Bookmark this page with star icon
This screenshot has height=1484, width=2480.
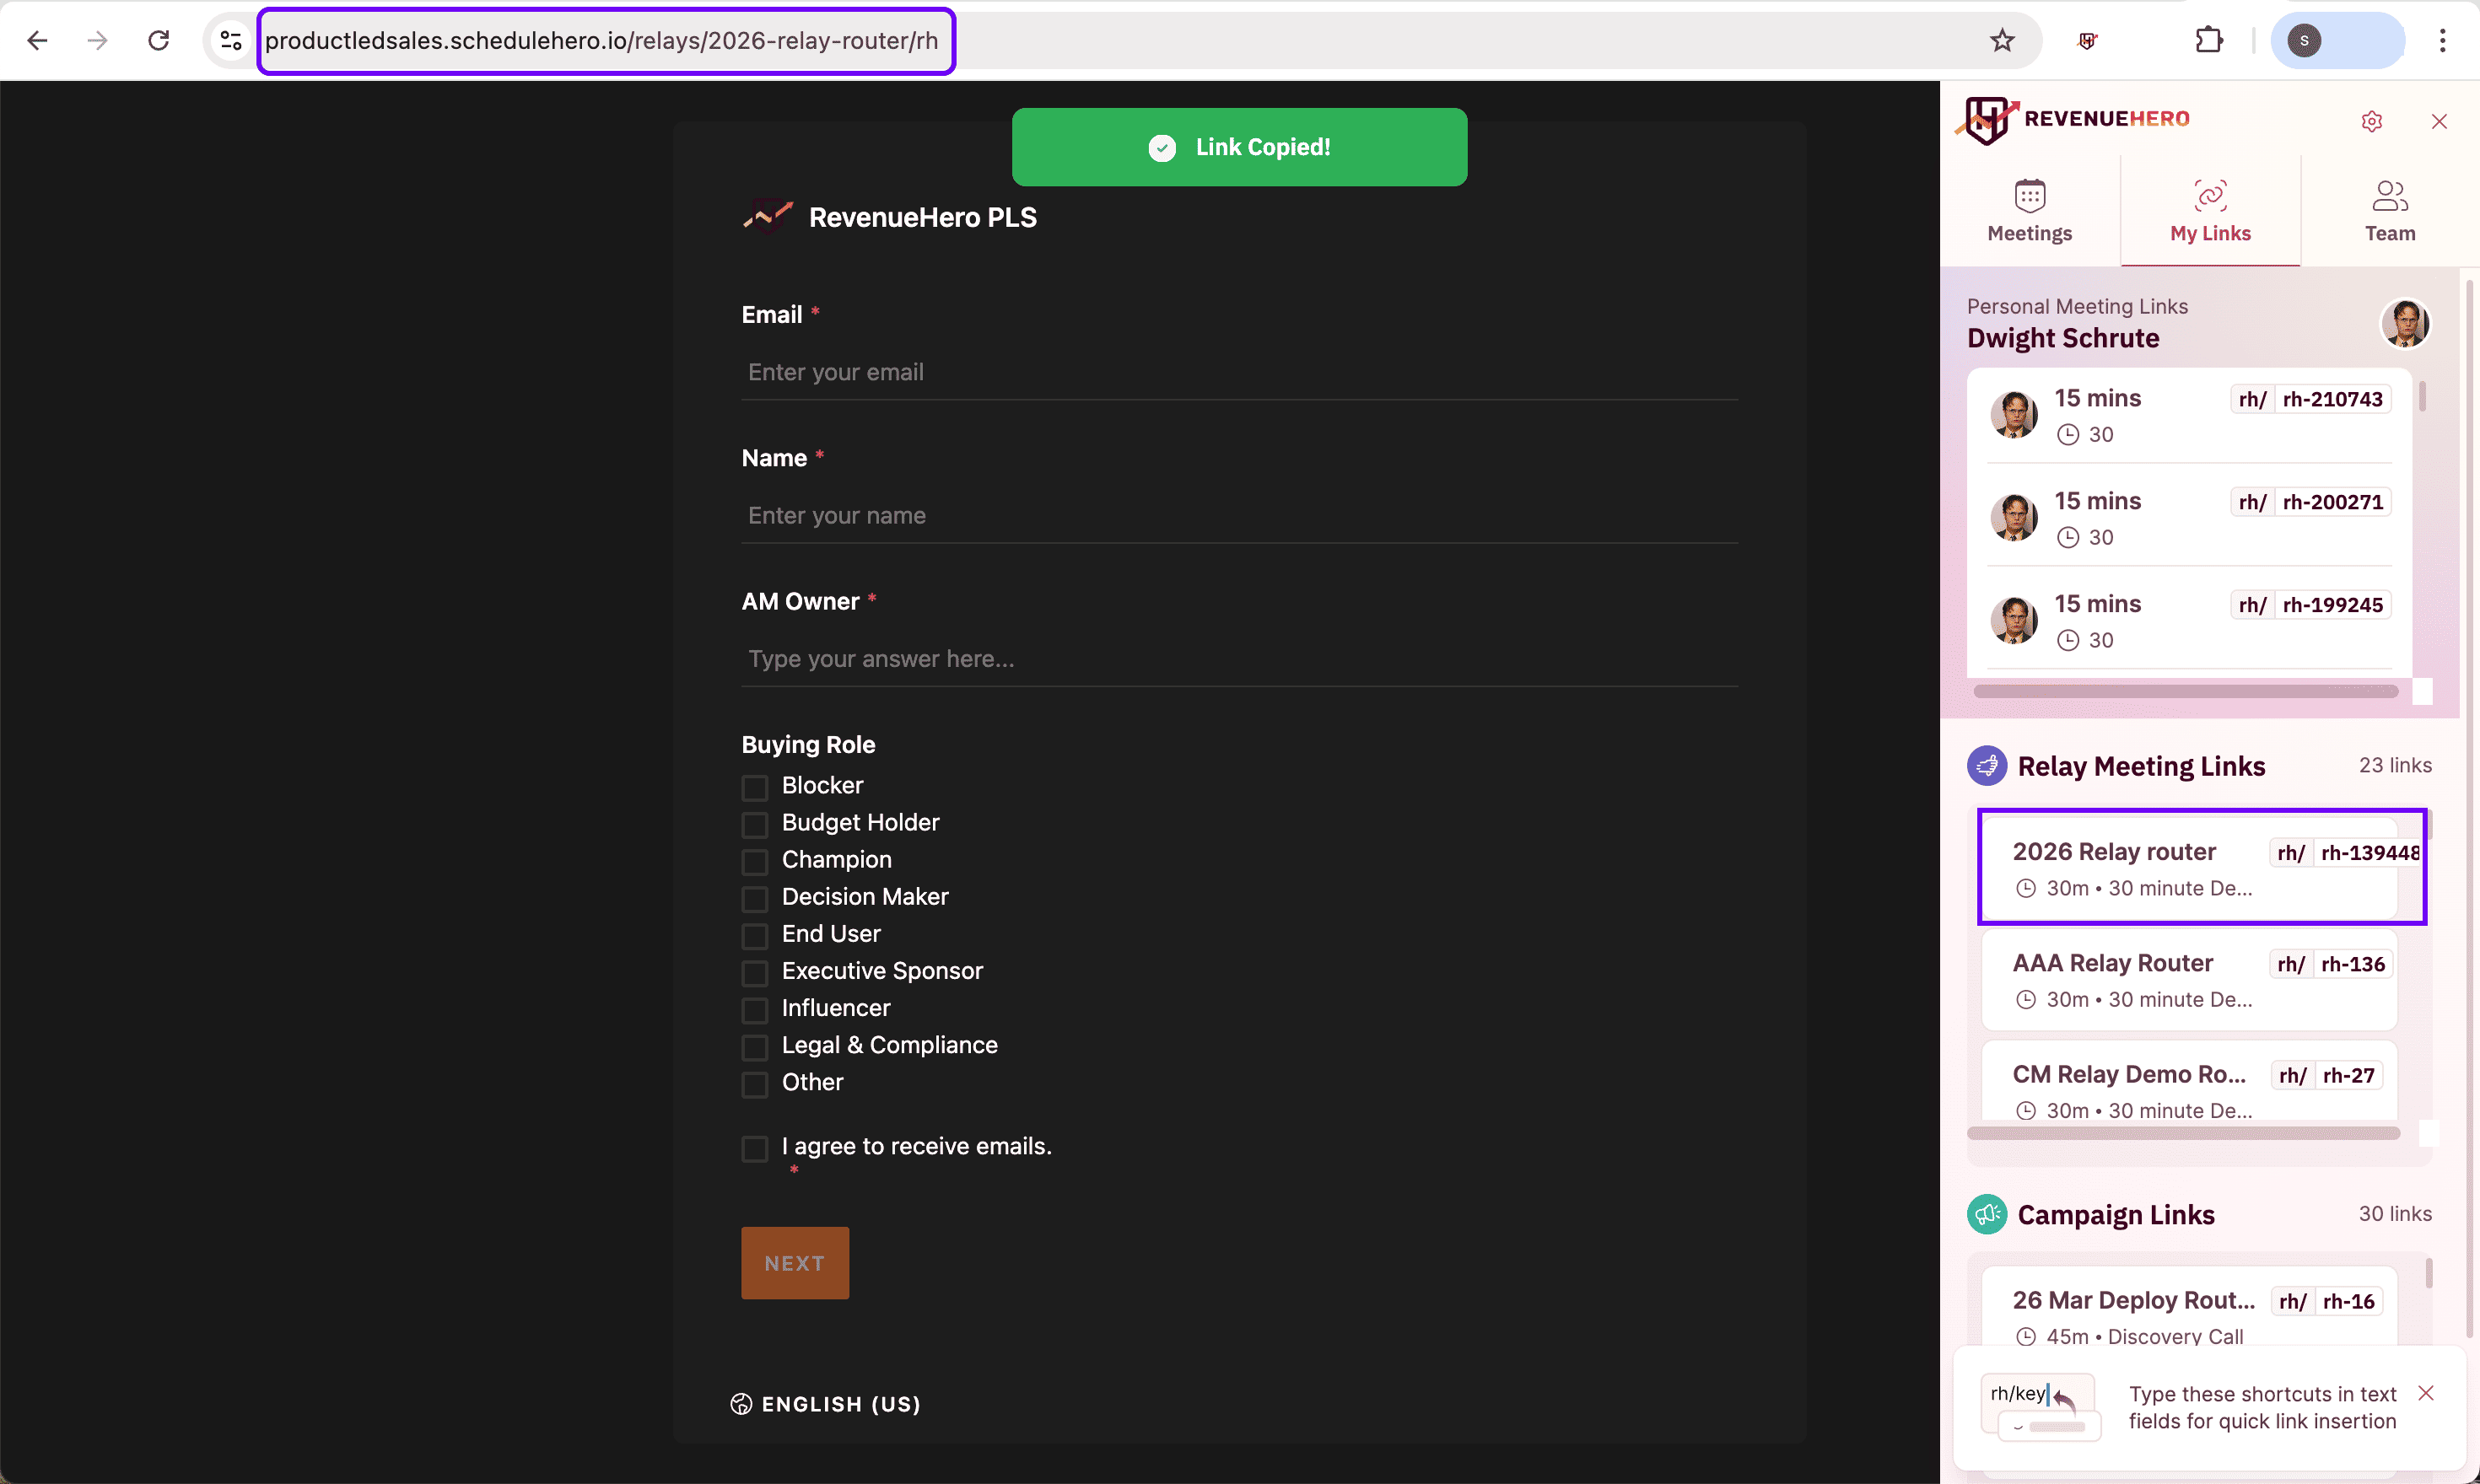point(2002,40)
